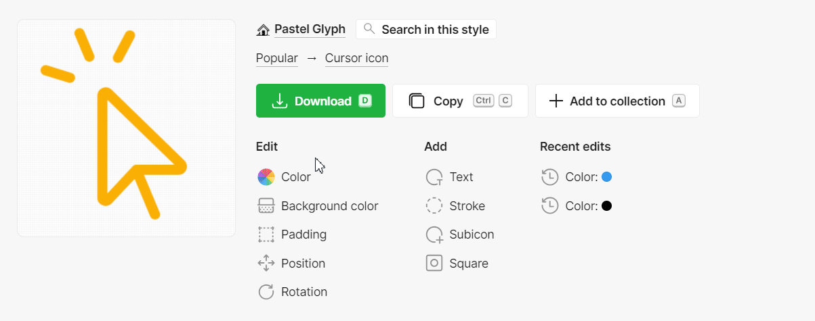Viewport: 815px width, 321px height.
Task: Copy the icon with Copy button
Action: pos(460,101)
